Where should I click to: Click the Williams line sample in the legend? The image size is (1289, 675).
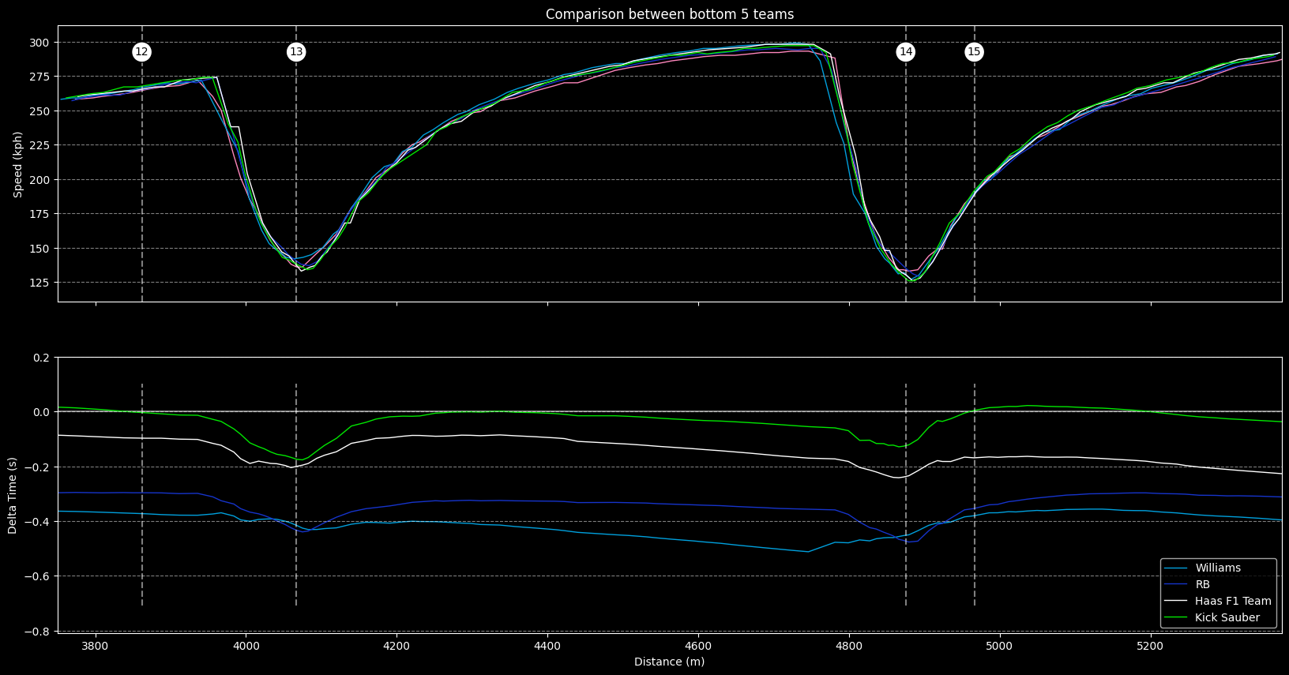[1176, 568]
